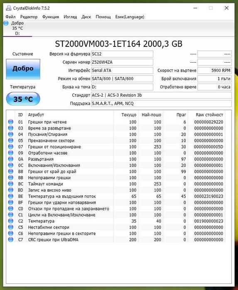Click raw value 001900000023
This screenshot has height=290, width=238.
(x=209, y=221)
